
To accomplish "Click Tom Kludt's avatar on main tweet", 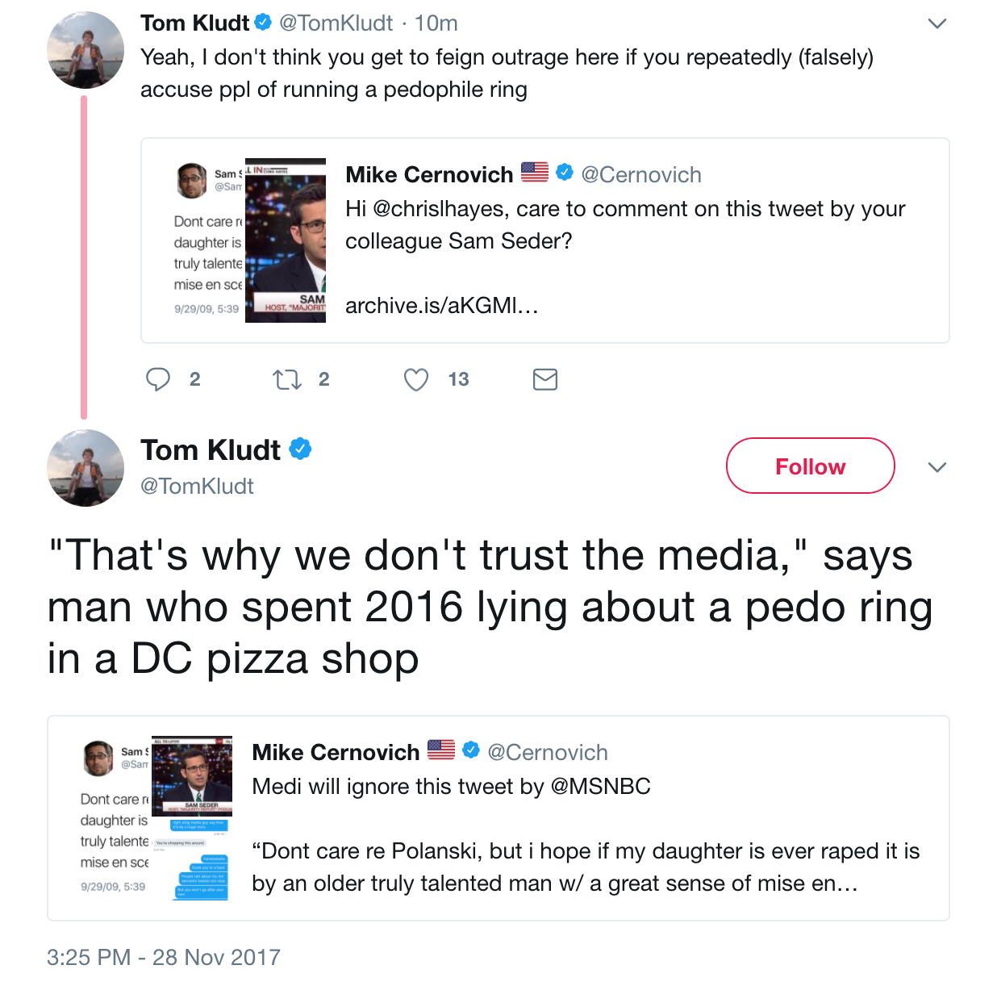I will coord(86,468).
